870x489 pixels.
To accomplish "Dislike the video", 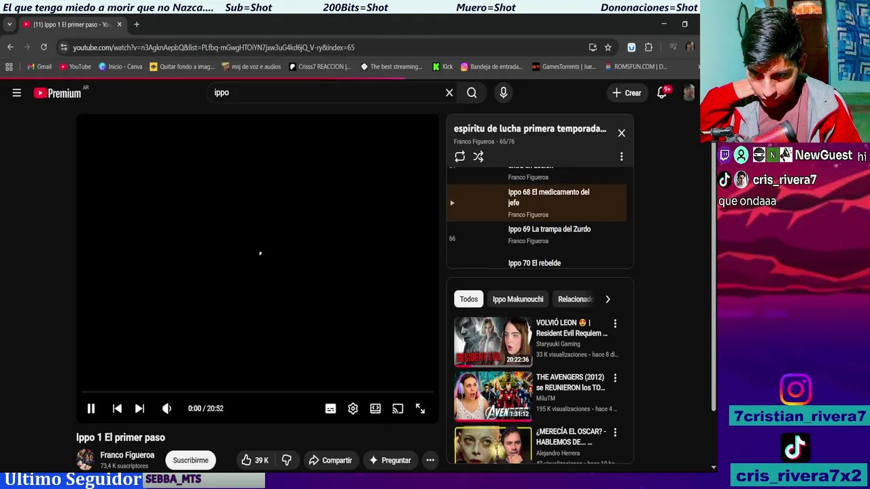I will [x=286, y=460].
